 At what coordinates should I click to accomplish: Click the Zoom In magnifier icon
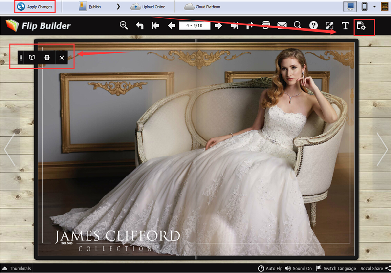click(x=124, y=25)
